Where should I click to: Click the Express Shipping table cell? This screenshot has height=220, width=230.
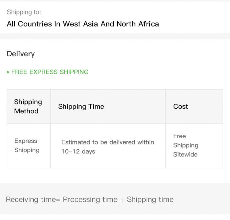tap(27, 146)
